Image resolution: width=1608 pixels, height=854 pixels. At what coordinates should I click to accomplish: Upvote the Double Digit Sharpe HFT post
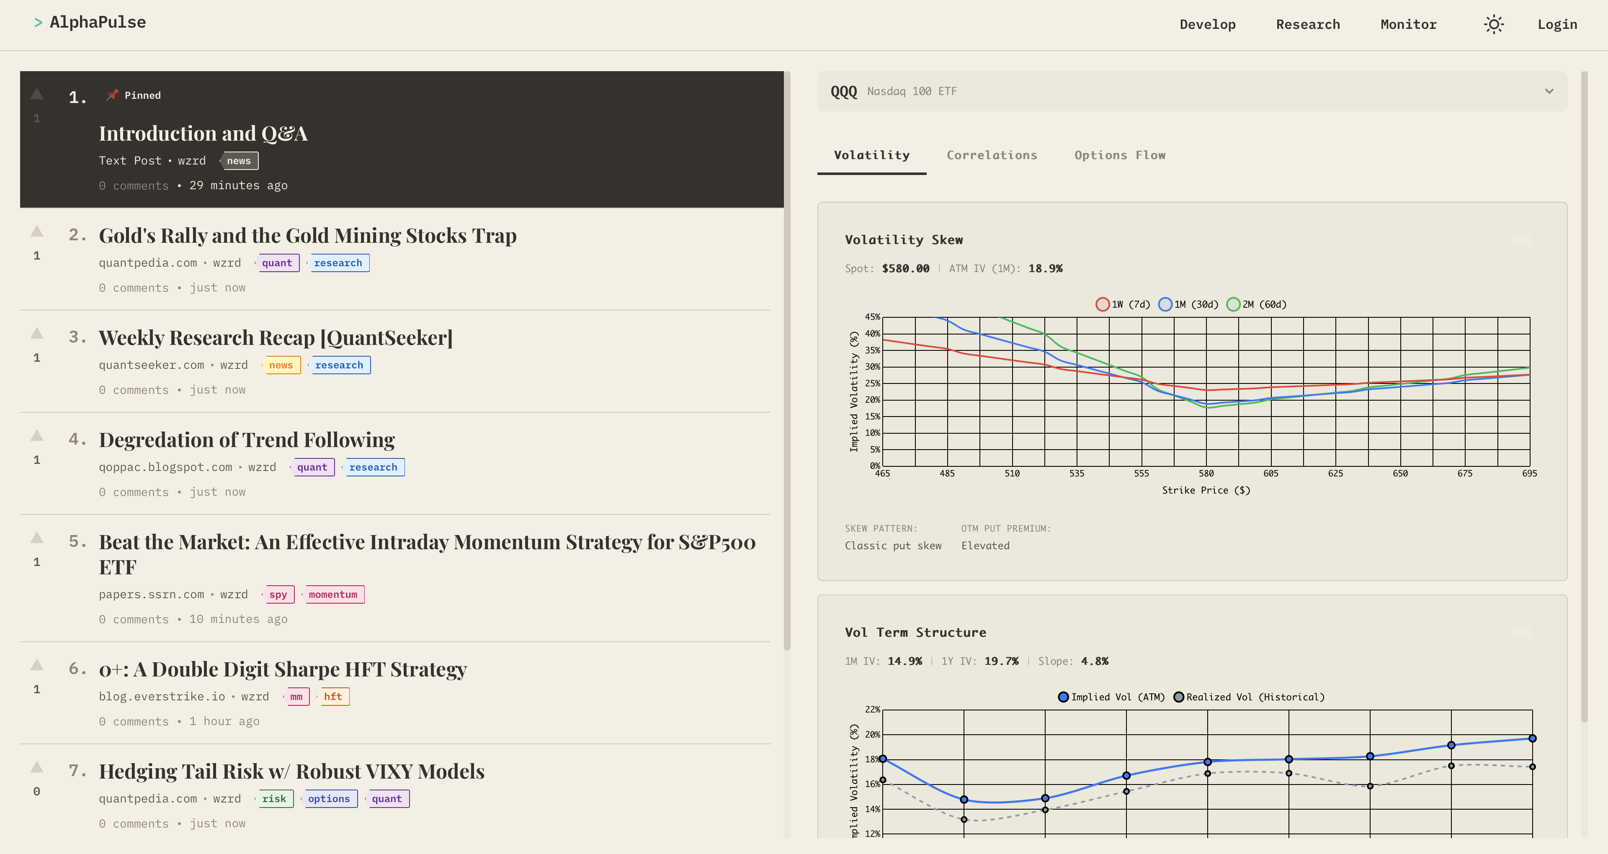coord(37,665)
